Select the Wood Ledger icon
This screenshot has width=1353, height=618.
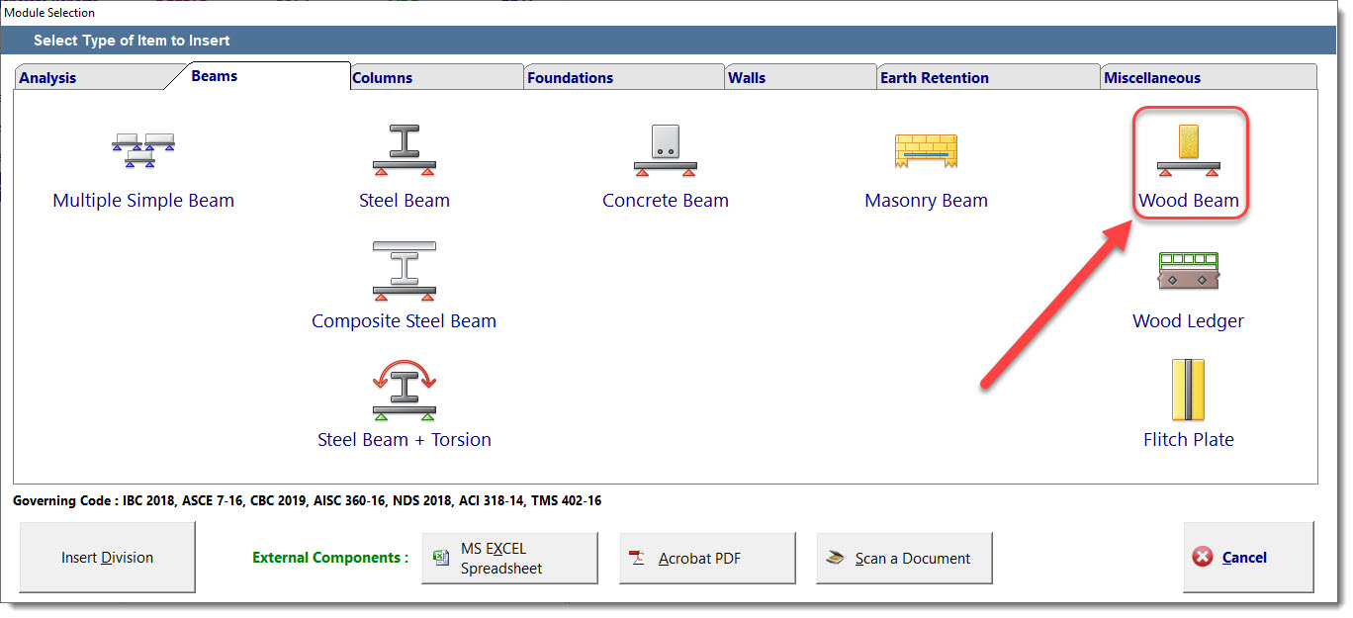click(1188, 272)
